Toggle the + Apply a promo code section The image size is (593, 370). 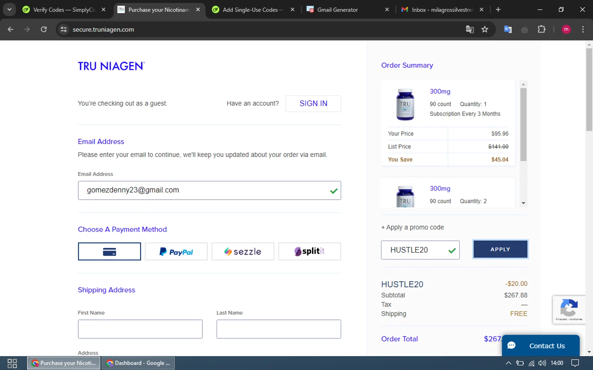[x=412, y=227]
